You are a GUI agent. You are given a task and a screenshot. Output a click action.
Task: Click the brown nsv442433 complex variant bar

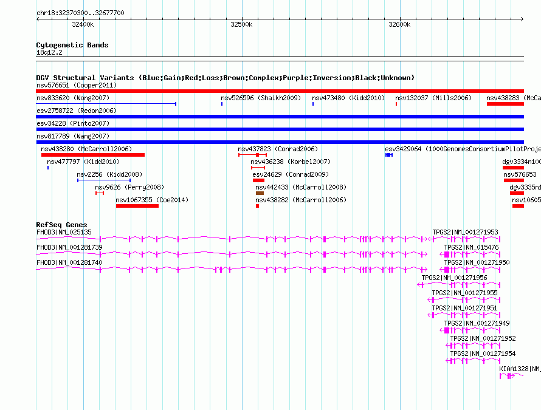pyautogui.click(x=260, y=193)
